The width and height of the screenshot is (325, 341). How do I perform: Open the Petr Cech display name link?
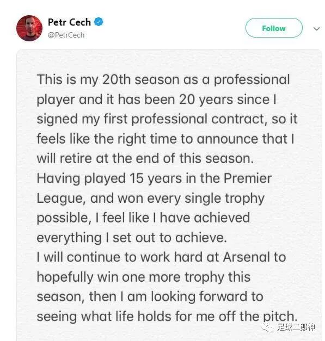click(x=69, y=22)
